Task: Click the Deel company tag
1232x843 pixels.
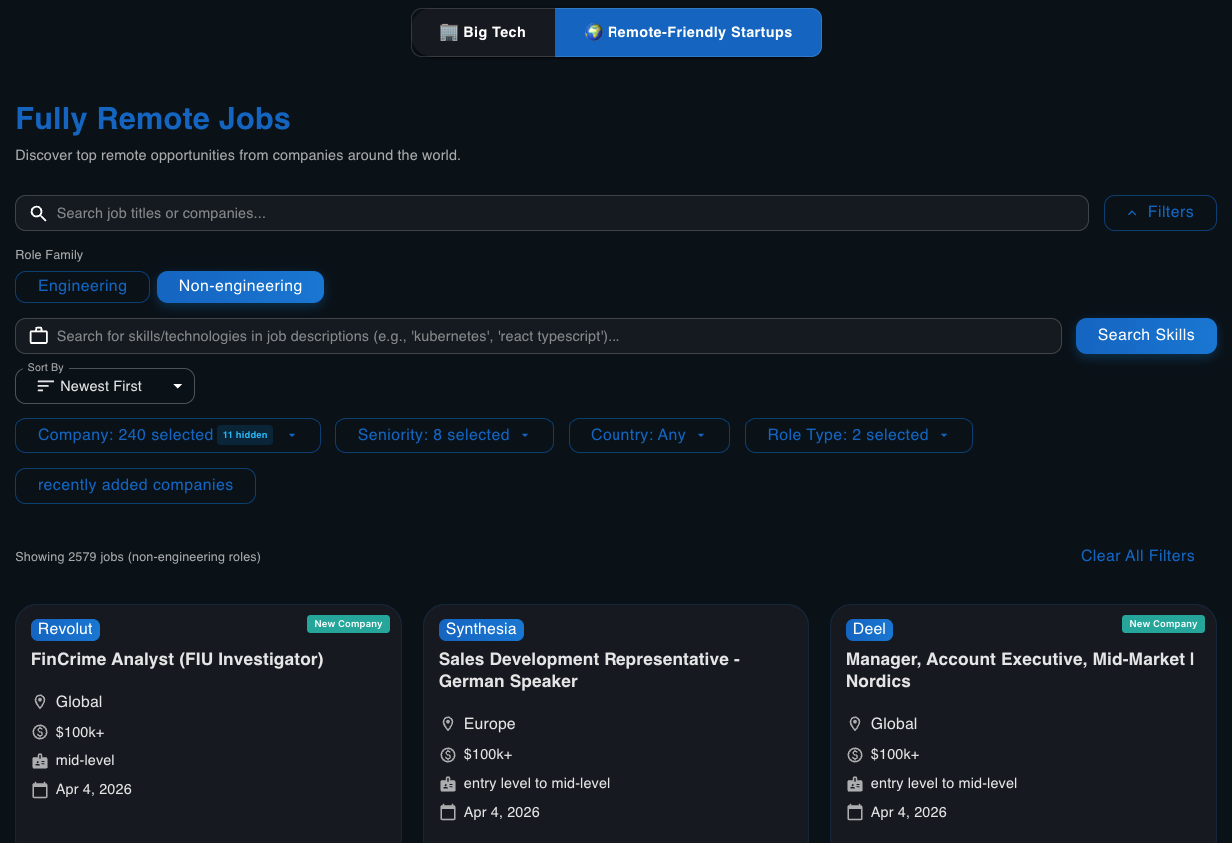Action: click(869, 629)
